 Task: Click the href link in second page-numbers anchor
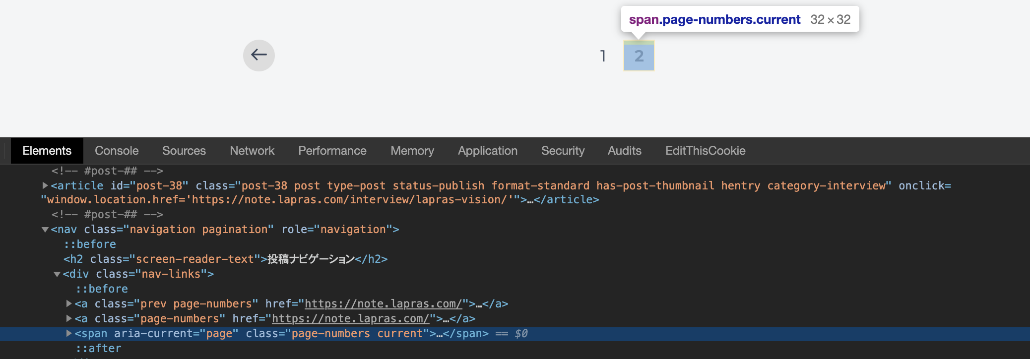click(x=351, y=318)
